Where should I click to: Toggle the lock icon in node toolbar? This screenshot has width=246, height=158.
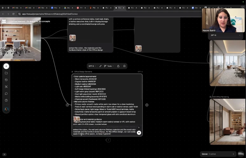118,66
